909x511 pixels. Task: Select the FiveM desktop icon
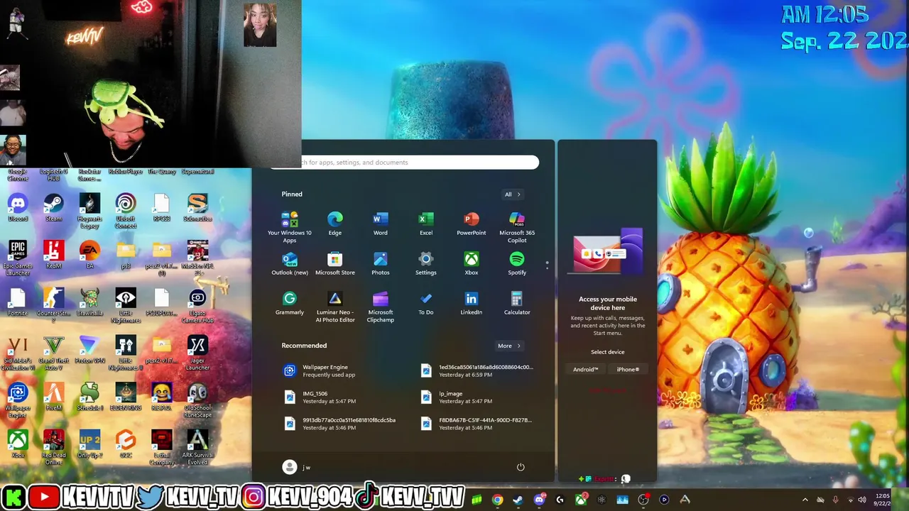coord(53,397)
